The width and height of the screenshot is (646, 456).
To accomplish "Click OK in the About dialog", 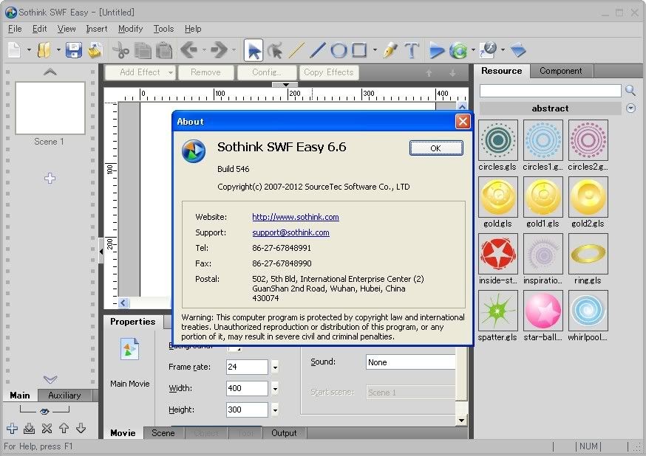I will (436, 148).
